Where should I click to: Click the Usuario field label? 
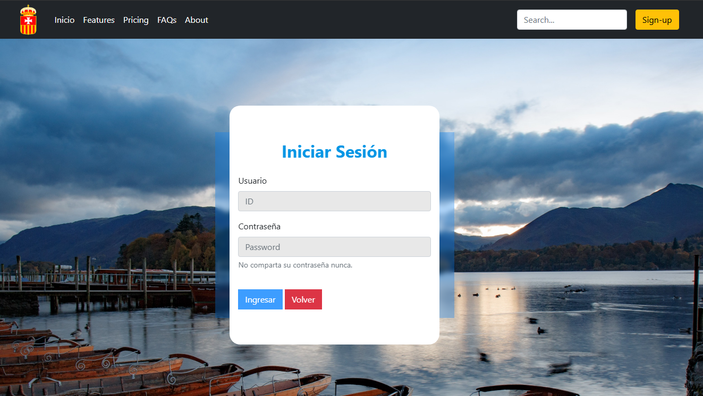pyautogui.click(x=252, y=181)
